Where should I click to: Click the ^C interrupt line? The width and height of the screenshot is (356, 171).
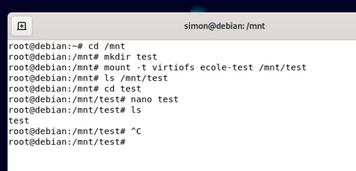tap(75, 131)
